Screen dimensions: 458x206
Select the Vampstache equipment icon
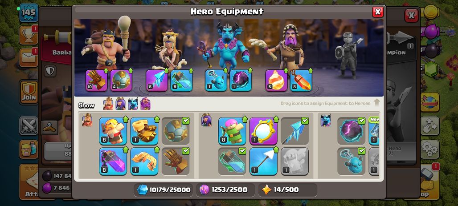coord(144,162)
